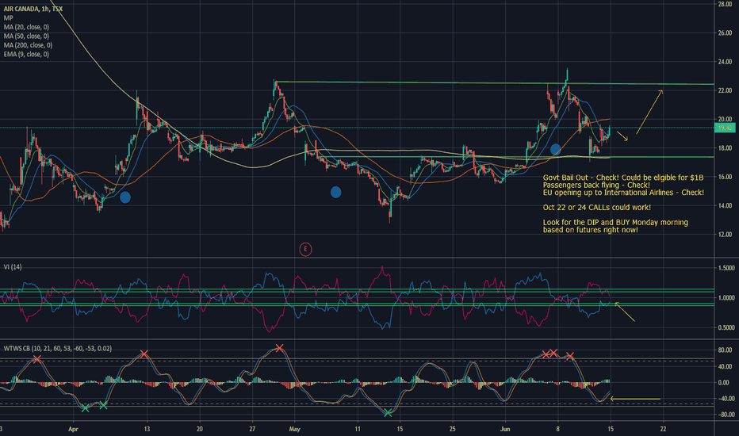Click the 12.00 price axis label

pos(725,235)
